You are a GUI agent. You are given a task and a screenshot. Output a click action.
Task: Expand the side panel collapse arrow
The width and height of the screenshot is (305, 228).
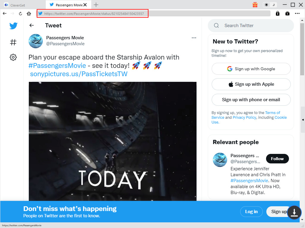click(303, 120)
